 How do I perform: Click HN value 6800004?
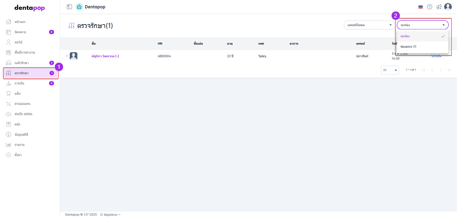pos(164,56)
